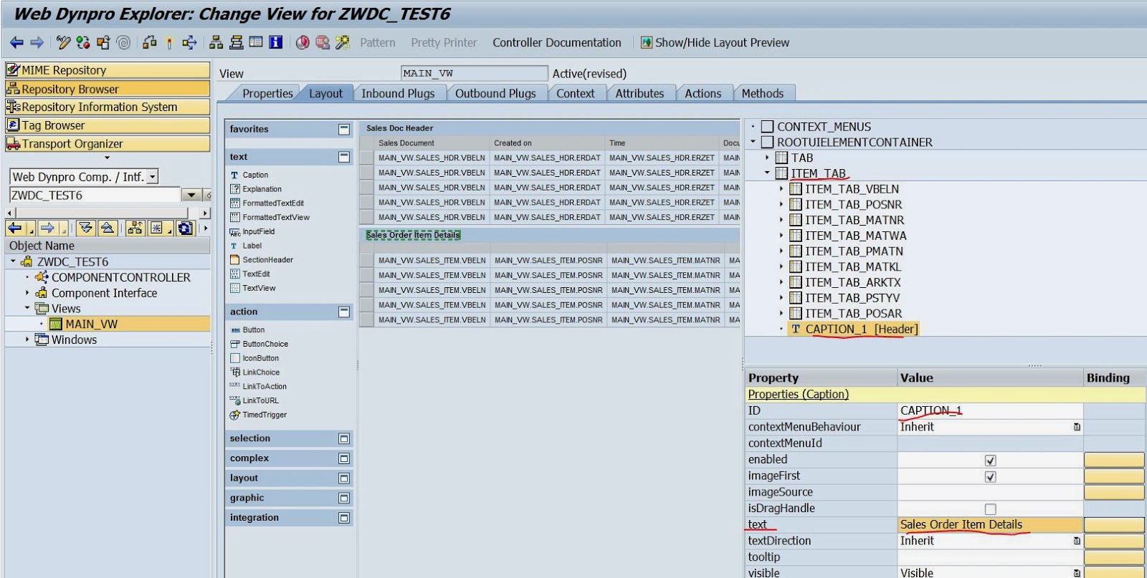
Task: Click the Activate wand icon in toolbar
Action: (169, 43)
